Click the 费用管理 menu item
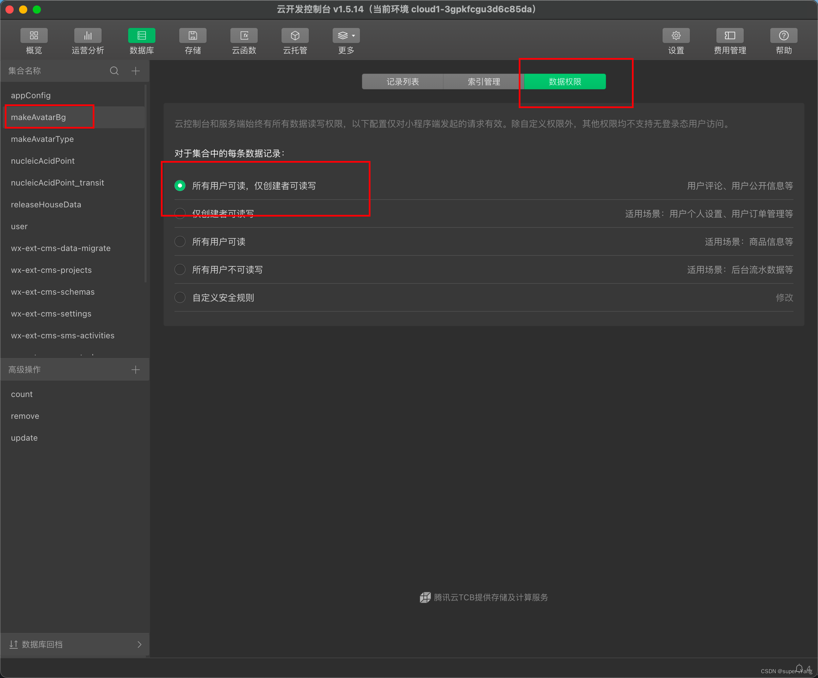Viewport: 818px width, 678px height. point(732,40)
